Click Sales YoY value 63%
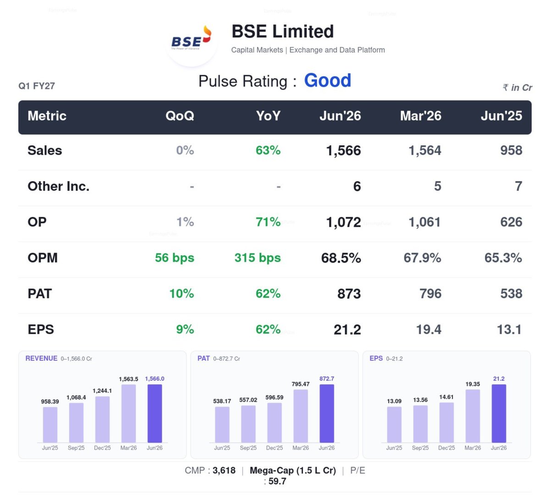This screenshot has height=495, width=550. (x=268, y=150)
